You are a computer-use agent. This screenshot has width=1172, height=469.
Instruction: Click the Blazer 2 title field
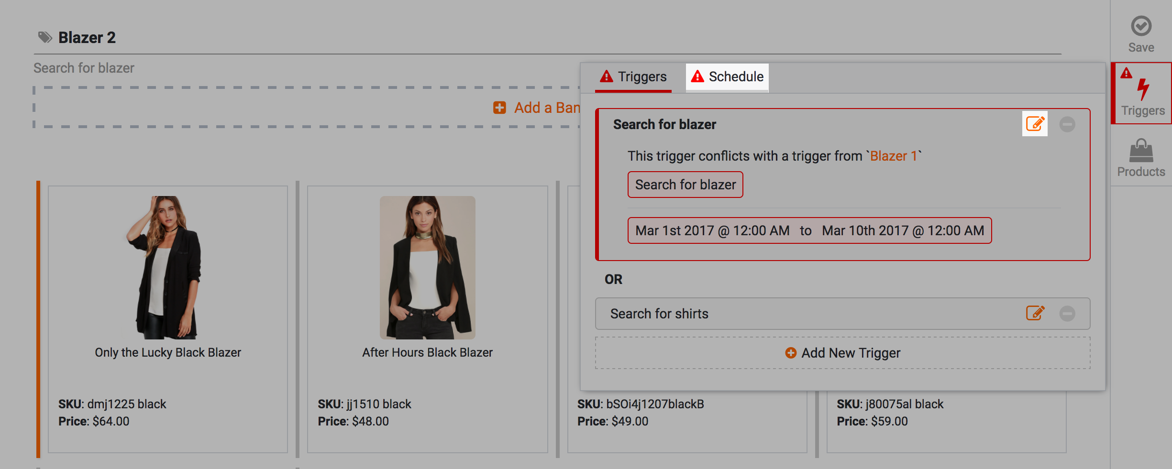(x=87, y=38)
